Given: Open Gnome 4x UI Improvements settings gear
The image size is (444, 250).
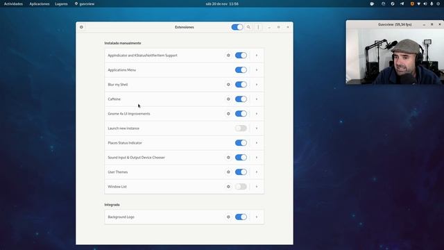Looking at the screenshot, I should click(228, 114).
